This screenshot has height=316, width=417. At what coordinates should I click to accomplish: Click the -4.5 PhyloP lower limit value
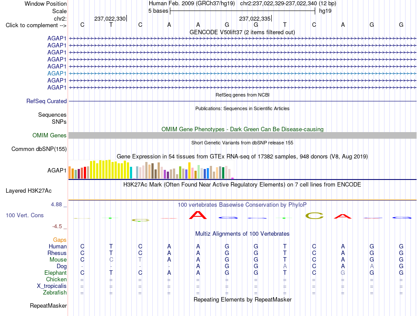57,226
